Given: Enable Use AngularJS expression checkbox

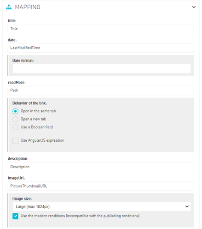Looking at the screenshot, I should point(15,141).
